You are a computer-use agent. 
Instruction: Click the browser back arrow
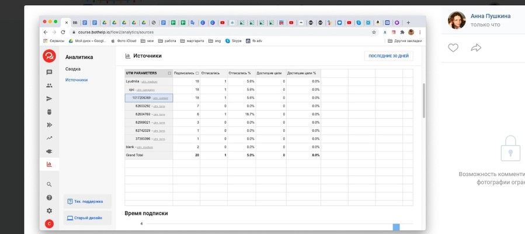click(46, 32)
